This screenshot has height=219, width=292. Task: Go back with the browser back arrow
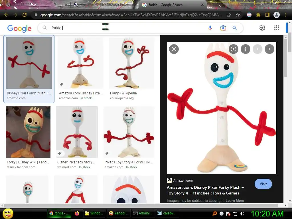pos(6,15)
